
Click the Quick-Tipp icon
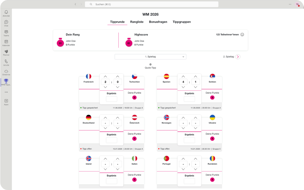point(150,64)
